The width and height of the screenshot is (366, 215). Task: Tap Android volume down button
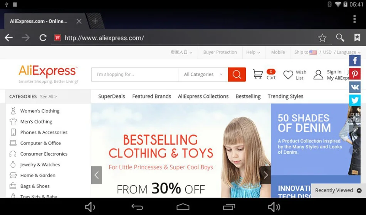pos(90,207)
